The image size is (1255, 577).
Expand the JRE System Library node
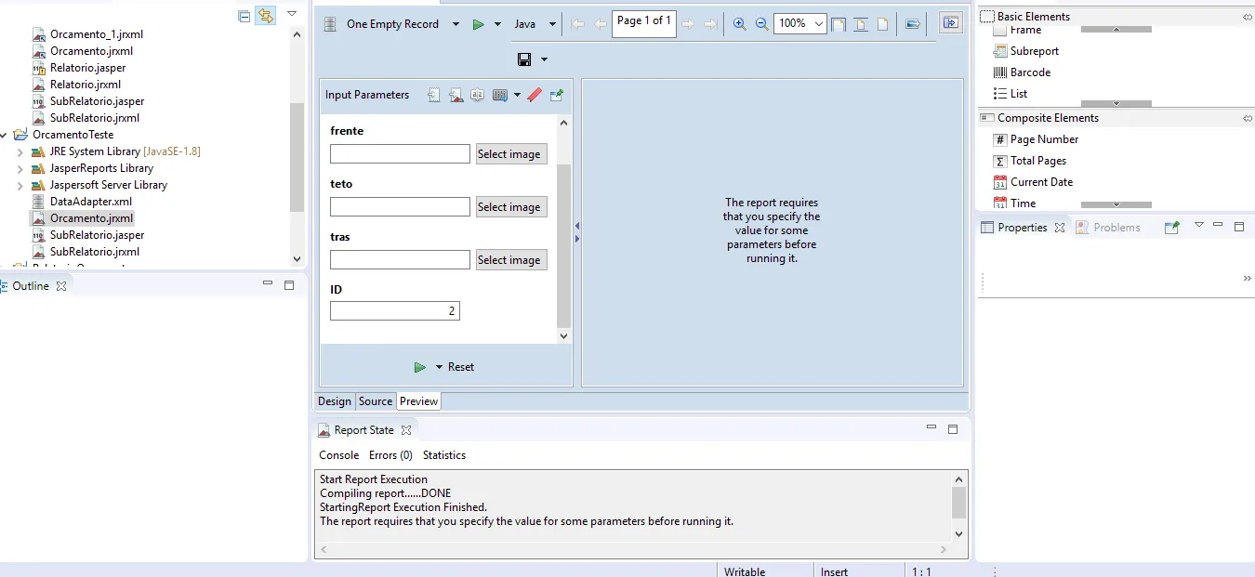(x=20, y=151)
